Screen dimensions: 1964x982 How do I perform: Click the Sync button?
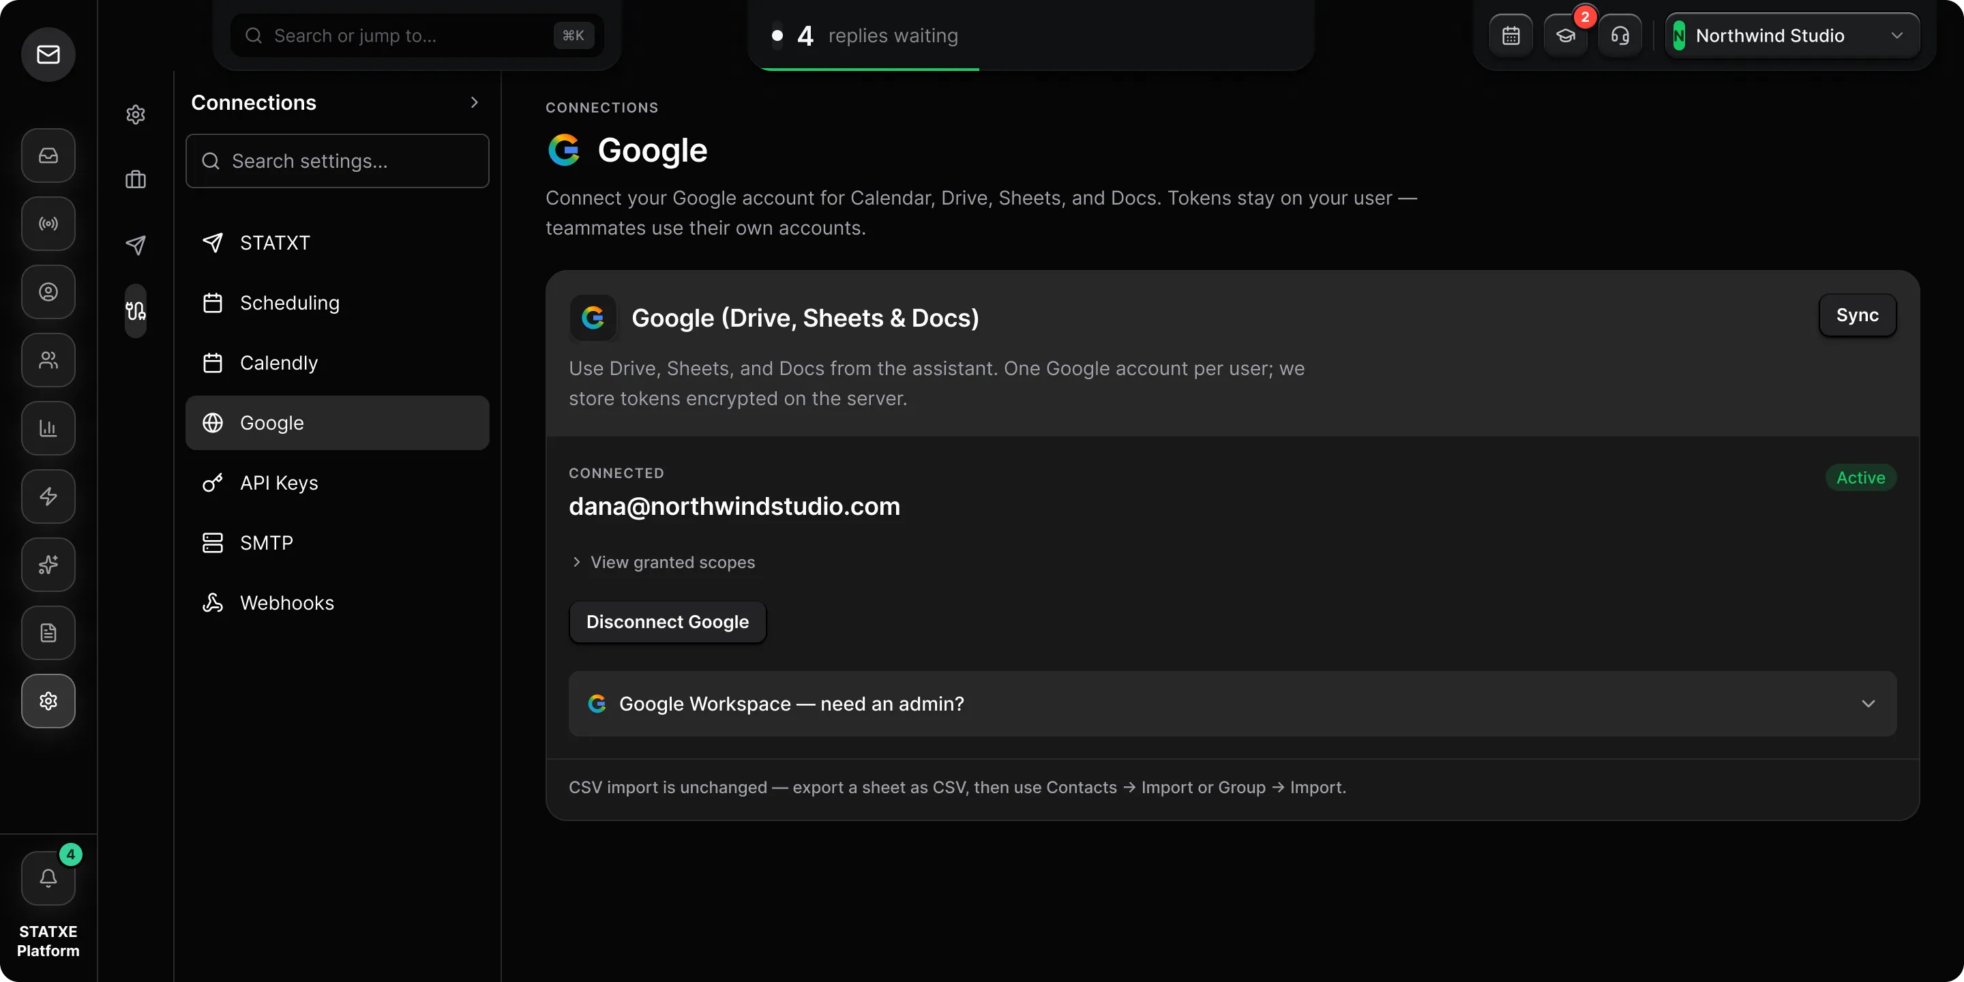coord(1857,315)
